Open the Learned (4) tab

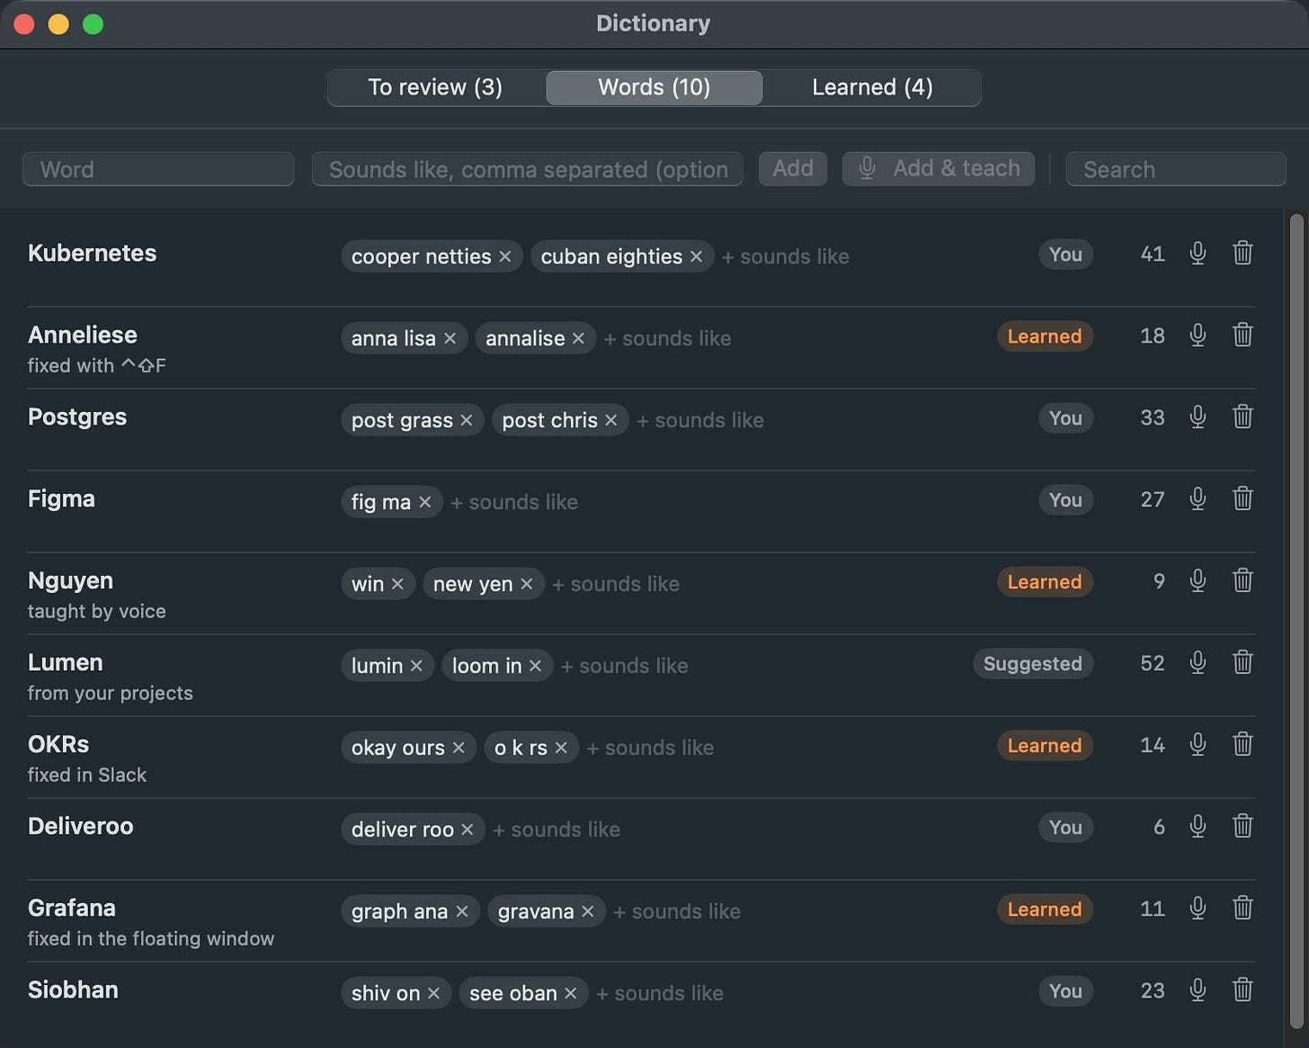pyautogui.click(x=872, y=87)
